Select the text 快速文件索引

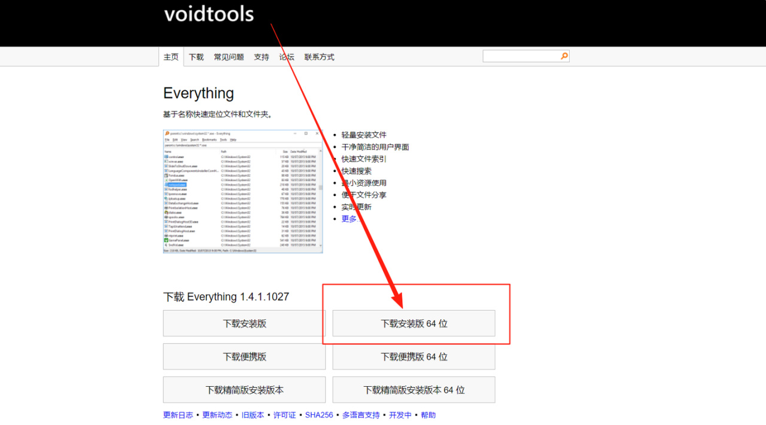point(364,159)
